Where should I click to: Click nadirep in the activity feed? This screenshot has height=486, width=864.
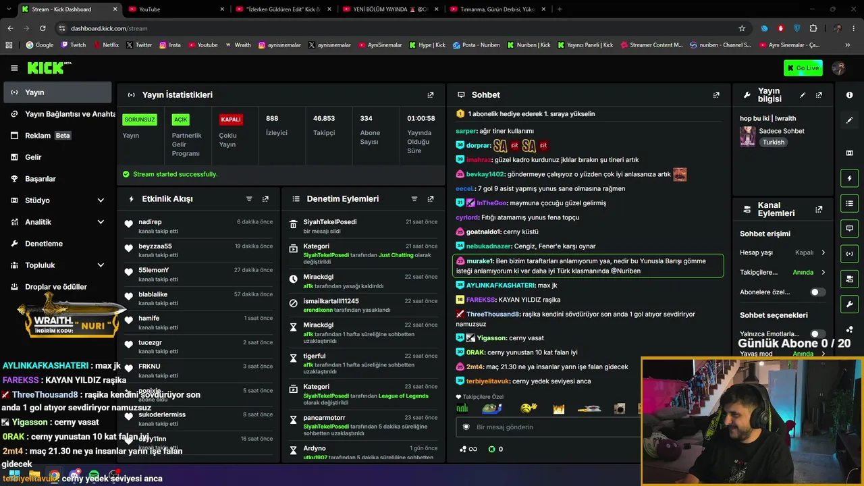coord(150,222)
